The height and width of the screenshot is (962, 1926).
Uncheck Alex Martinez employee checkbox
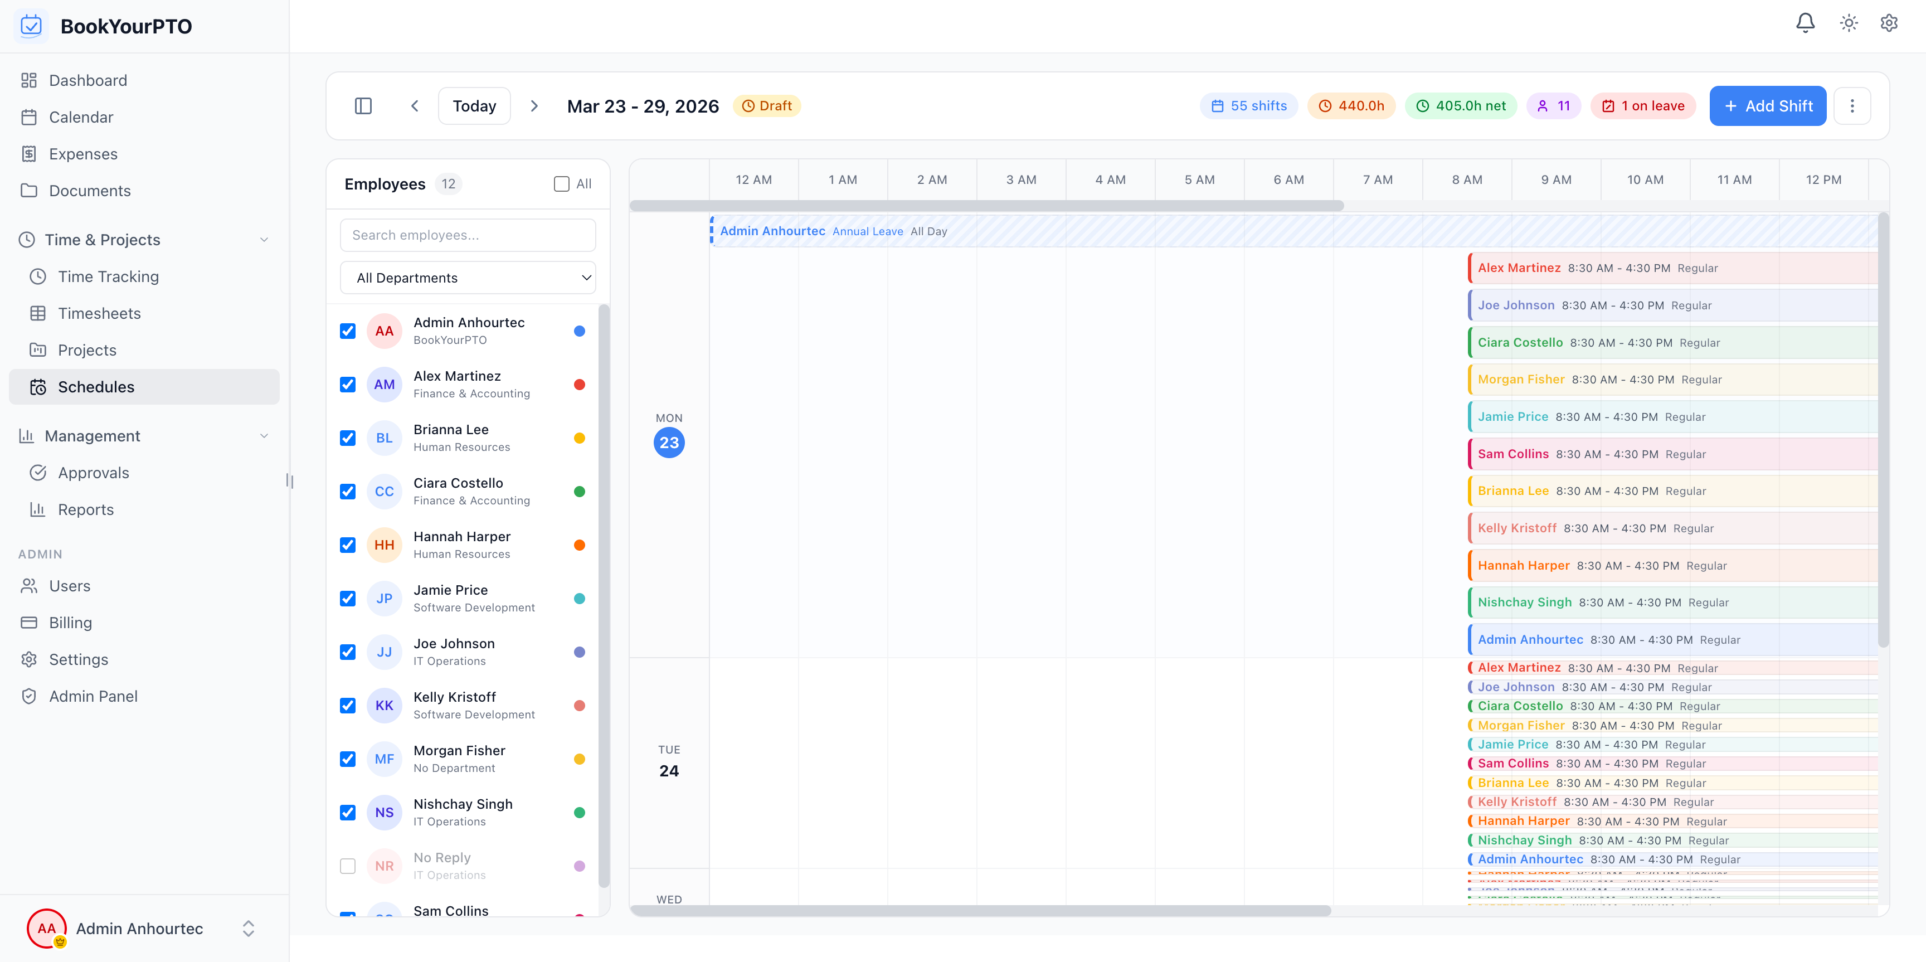(x=348, y=385)
